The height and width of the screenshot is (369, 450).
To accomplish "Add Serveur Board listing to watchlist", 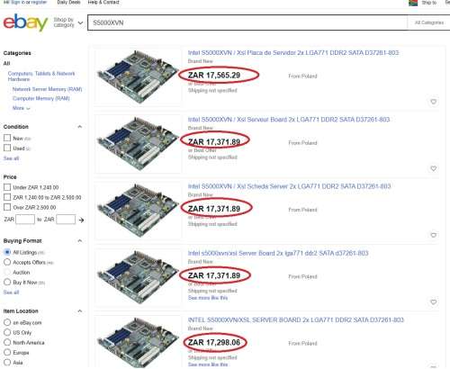I will [x=433, y=168].
